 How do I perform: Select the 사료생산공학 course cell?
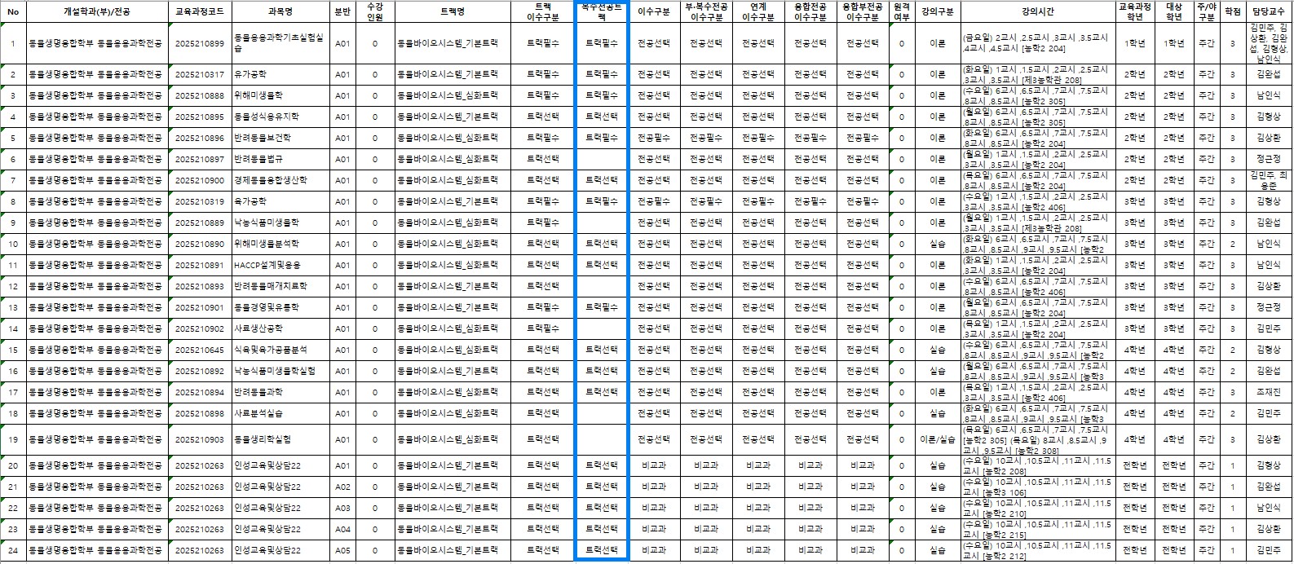pyautogui.click(x=258, y=329)
